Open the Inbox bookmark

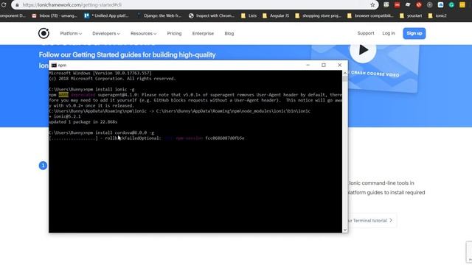pos(55,15)
